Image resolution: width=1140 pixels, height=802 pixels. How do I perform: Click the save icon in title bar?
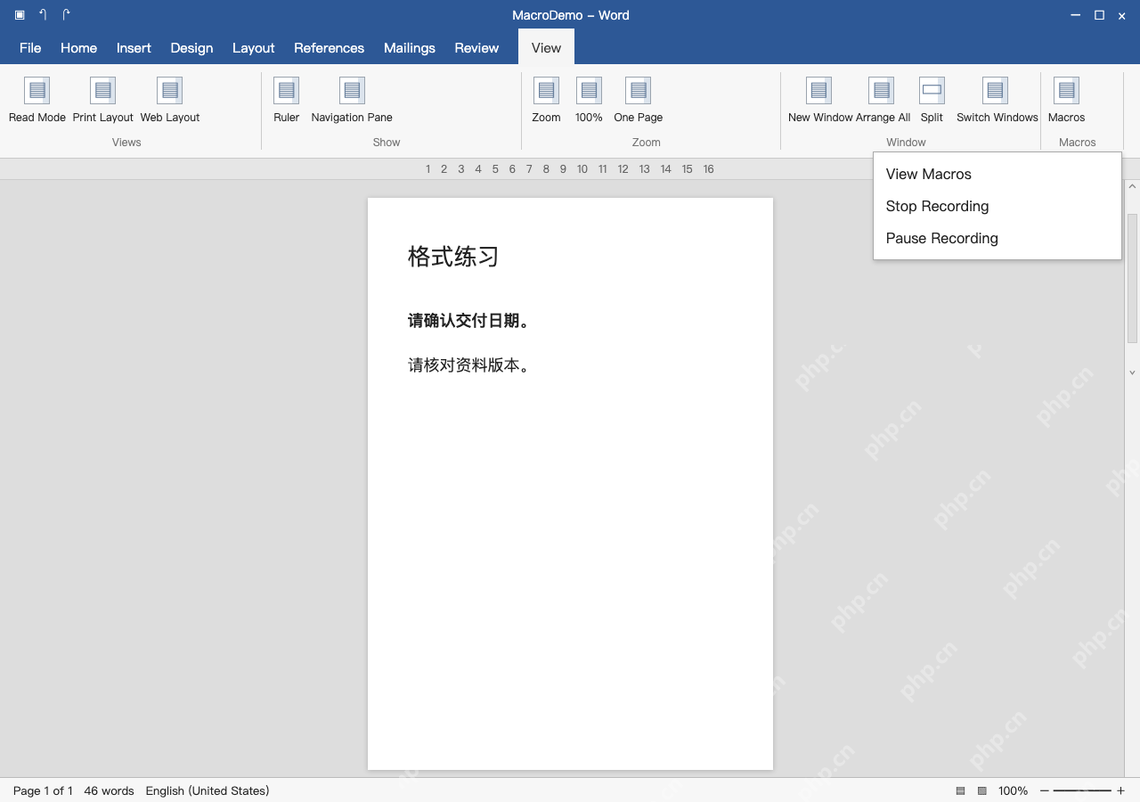pyautogui.click(x=20, y=15)
